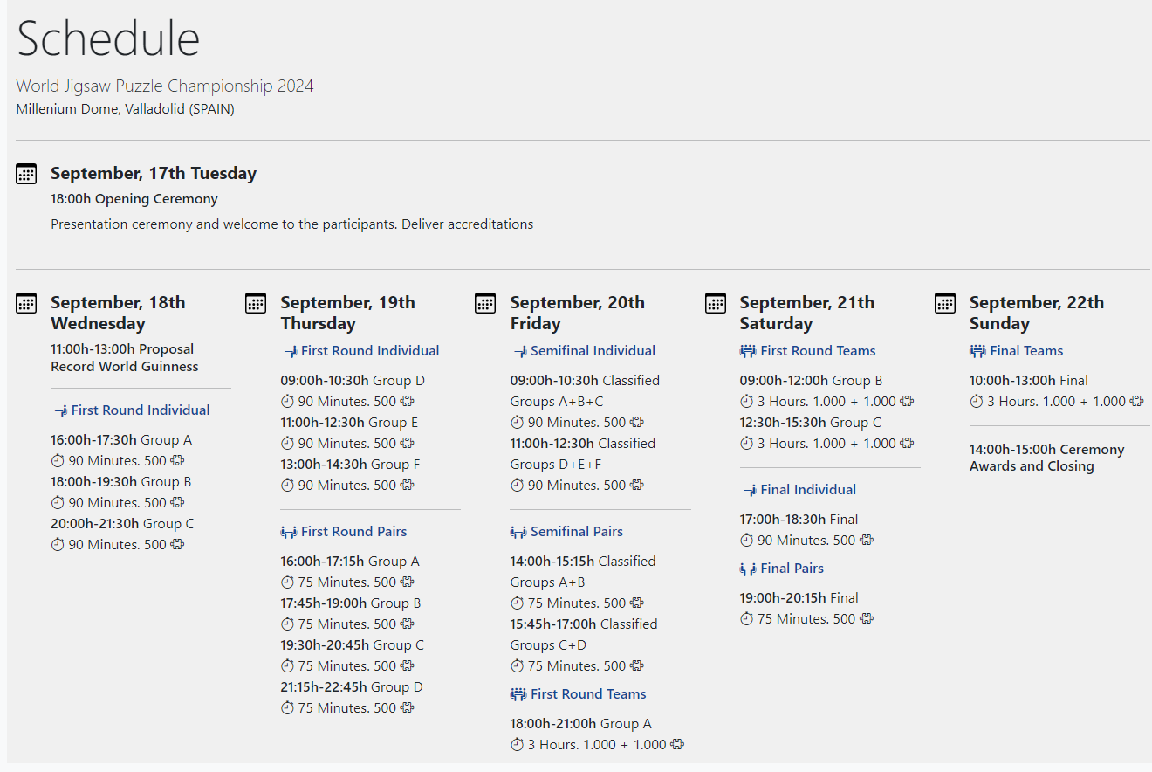Select the Semifinal Individual link on Friday
1152x772 pixels.
593,351
